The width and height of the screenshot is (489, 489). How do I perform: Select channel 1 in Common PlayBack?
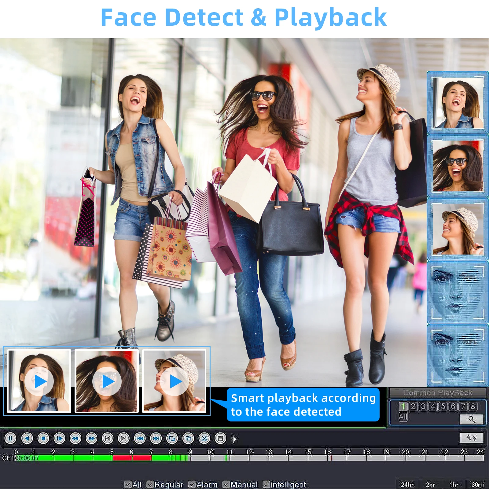[403, 406]
